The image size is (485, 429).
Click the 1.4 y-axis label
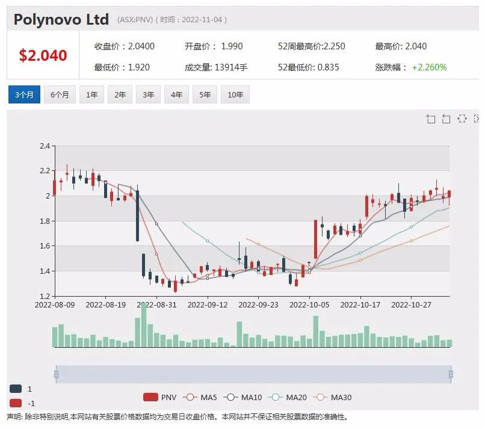click(45, 271)
